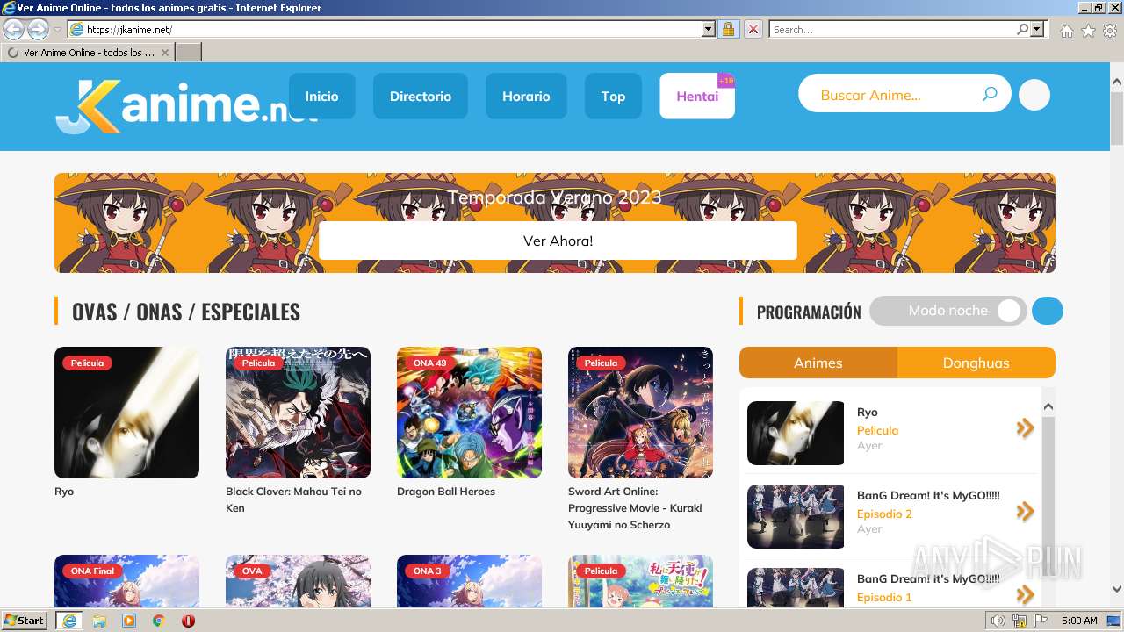Click Sword Art Online Progressive Movie title
The width and height of the screenshot is (1124, 632).
point(635,508)
